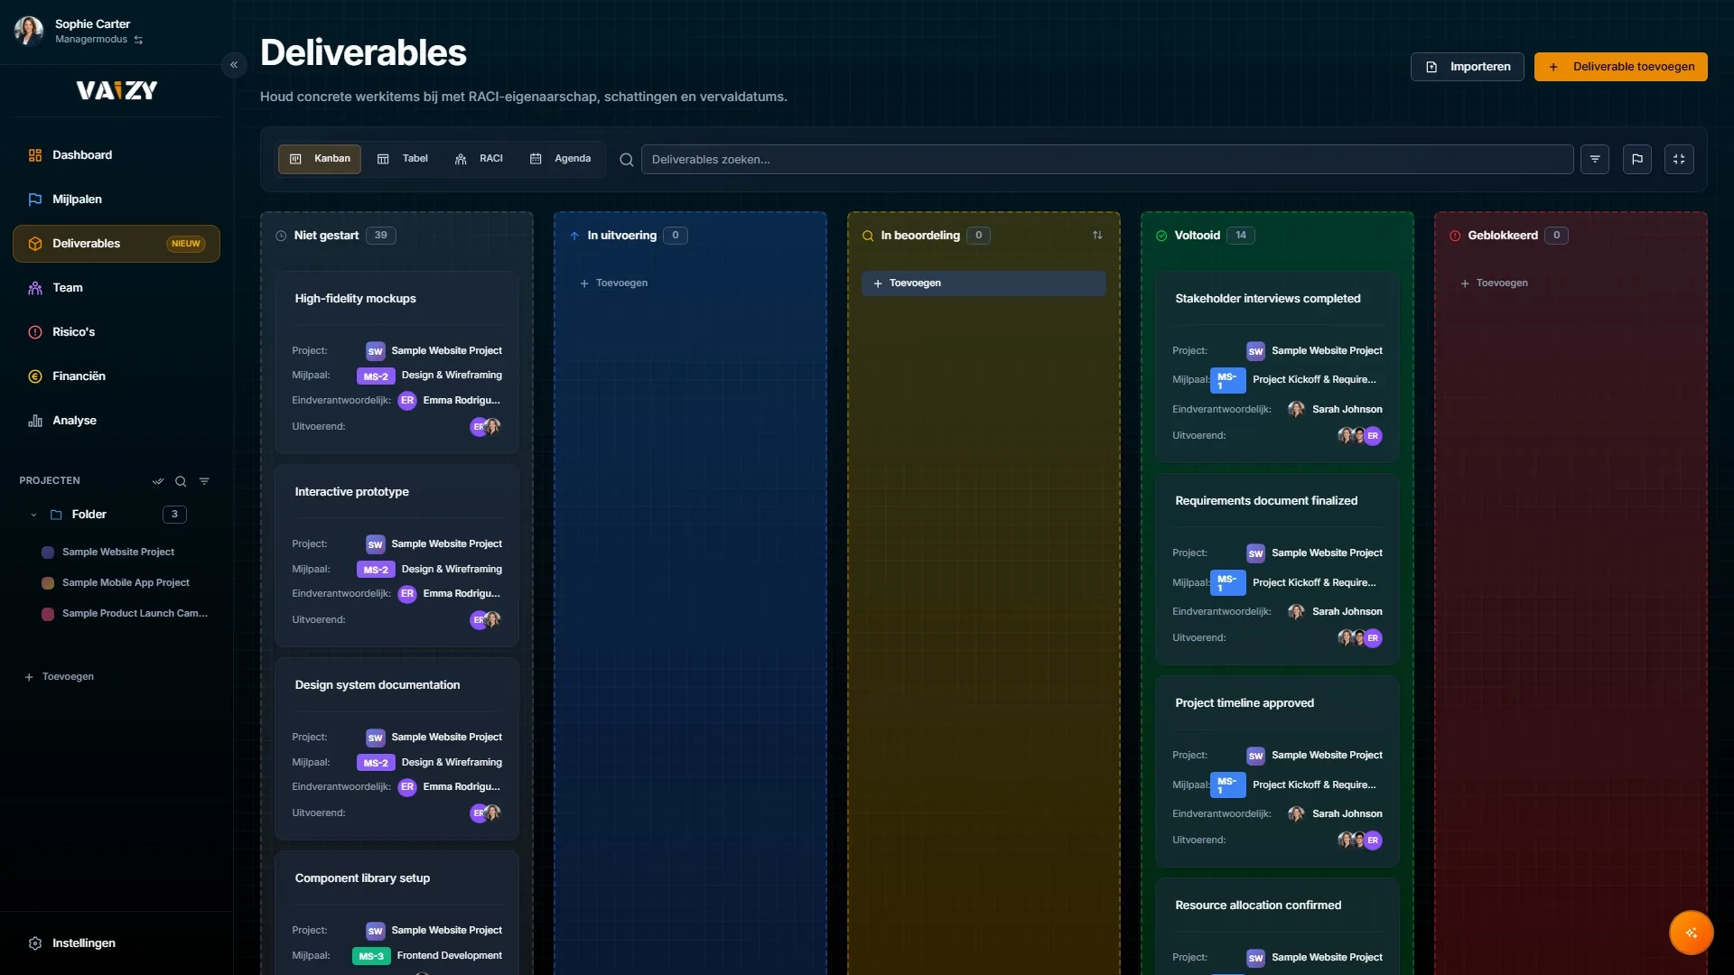Screen dimensions: 1734x975
Task: Click the Niet gestart count badge 39
Action: [381, 236]
